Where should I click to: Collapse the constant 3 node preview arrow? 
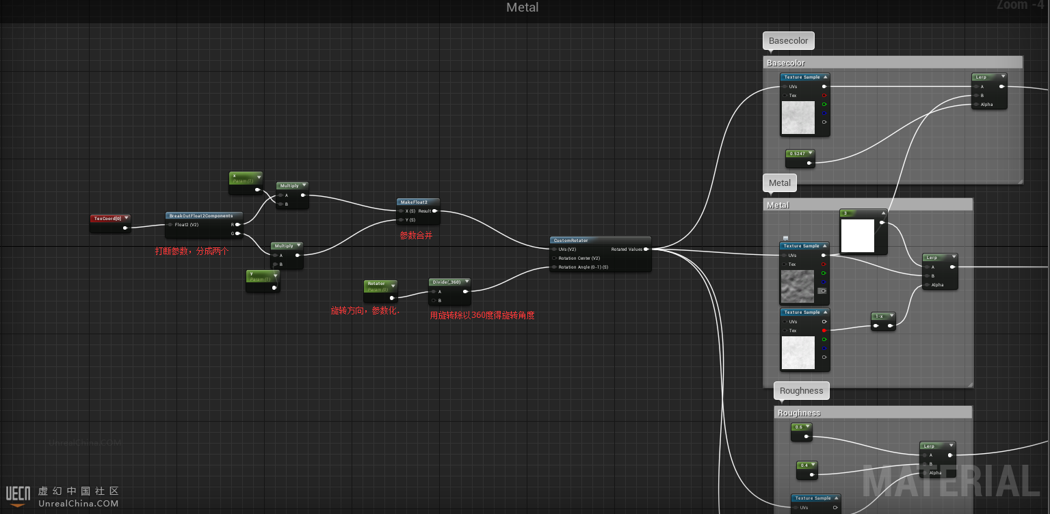coord(883,213)
